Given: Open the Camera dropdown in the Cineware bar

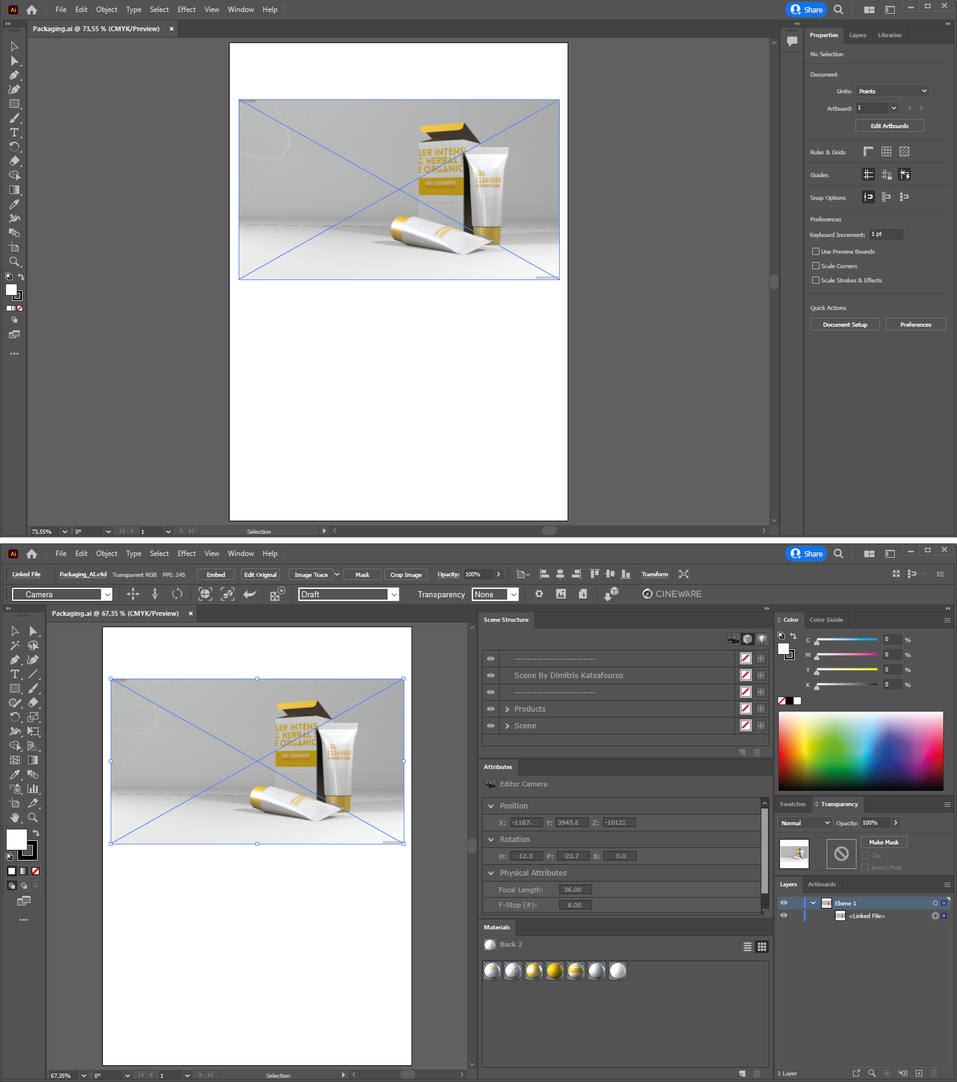Looking at the screenshot, I should pyautogui.click(x=62, y=594).
